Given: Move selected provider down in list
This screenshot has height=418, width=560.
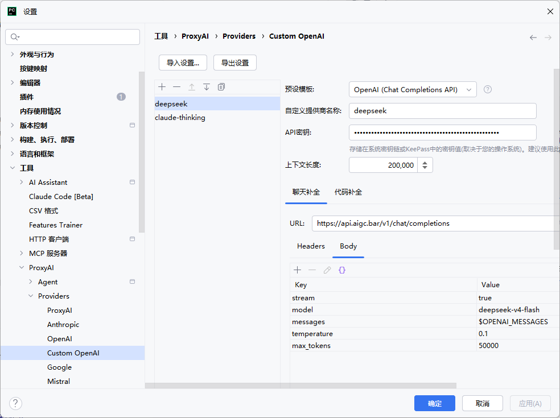Looking at the screenshot, I should (x=207, y=87).
